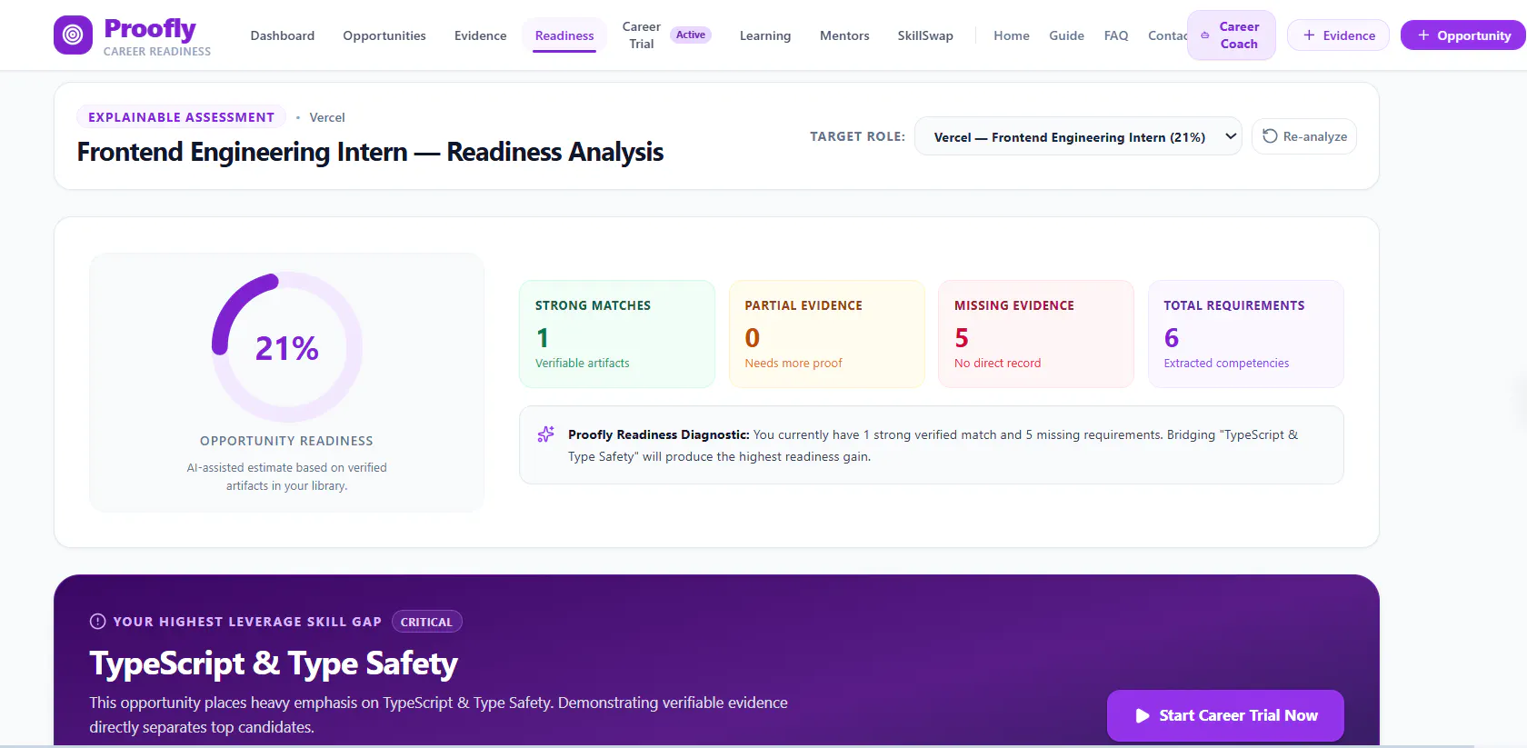This screenshot has width=1527, height=748.
Task: Open the Vercel Frontend Engineering Intern role selector
Action: pyautogui.click(x=1078, y=136)
